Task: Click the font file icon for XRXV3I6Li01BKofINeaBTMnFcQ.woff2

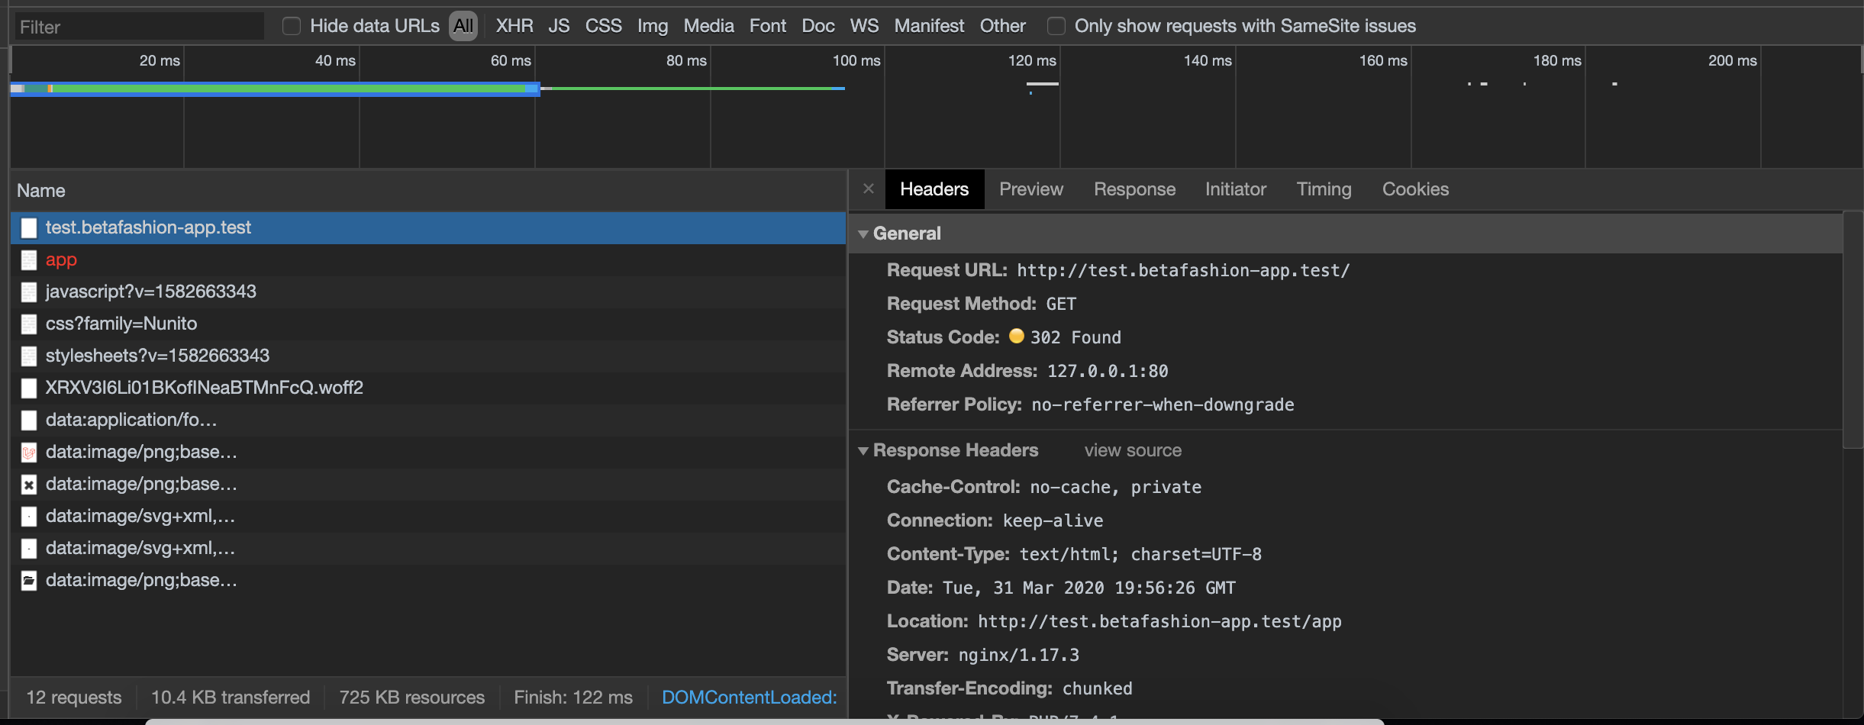Action: 28,388
